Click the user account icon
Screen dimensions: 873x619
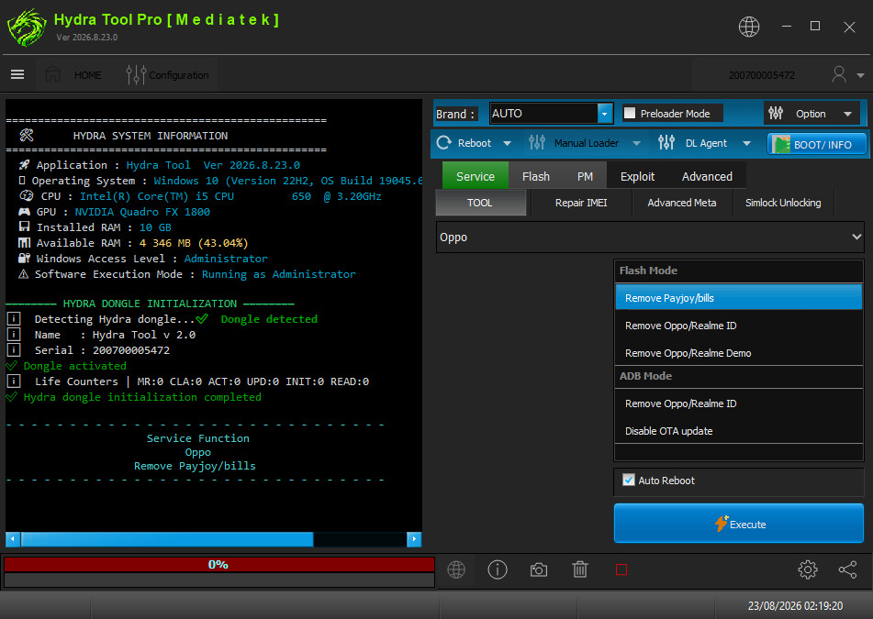pyautogui.click(x=839, y=74)
